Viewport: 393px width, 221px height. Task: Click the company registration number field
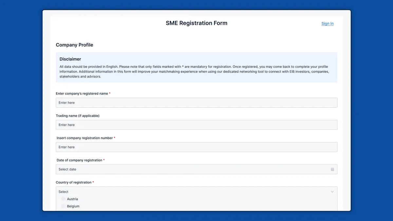(x=196, y=147)
